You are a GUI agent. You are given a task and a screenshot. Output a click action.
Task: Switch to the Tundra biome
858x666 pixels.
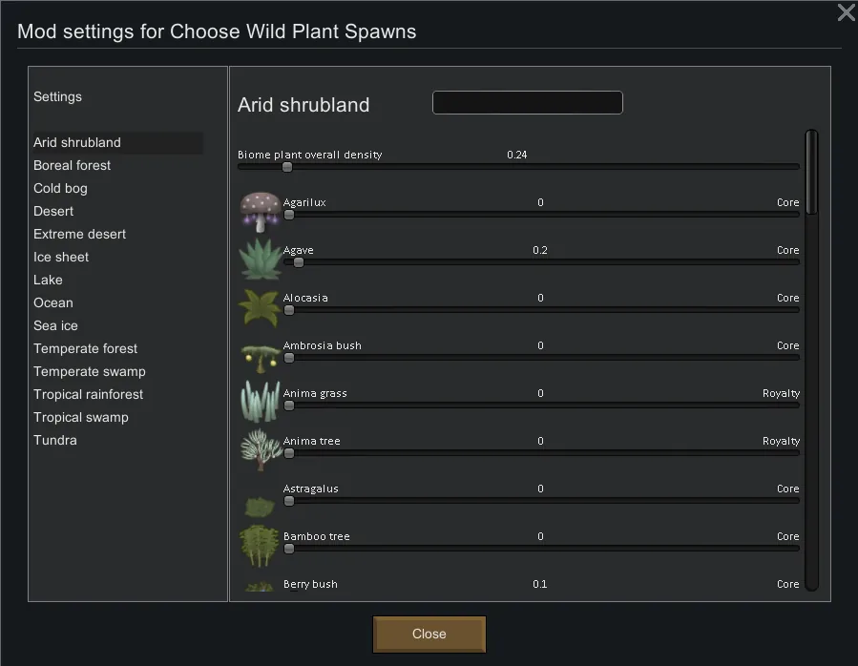point(55,440)
